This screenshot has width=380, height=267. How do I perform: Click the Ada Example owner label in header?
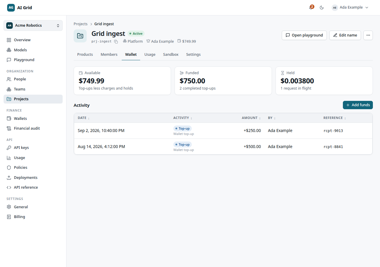160,42
